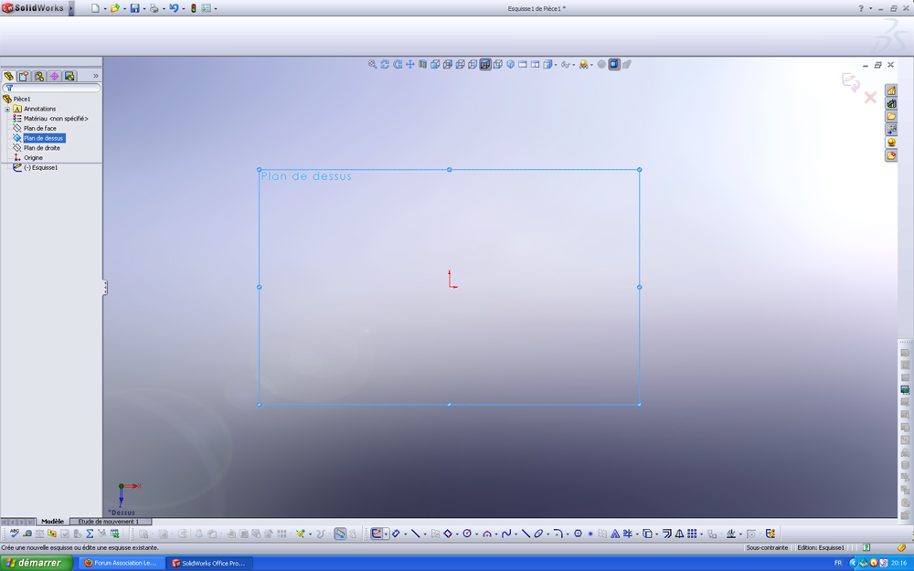This screenshot has width=914, height=571.
Task: Switch to the DimXpertManager tab
Action: (x=54, y=77)
